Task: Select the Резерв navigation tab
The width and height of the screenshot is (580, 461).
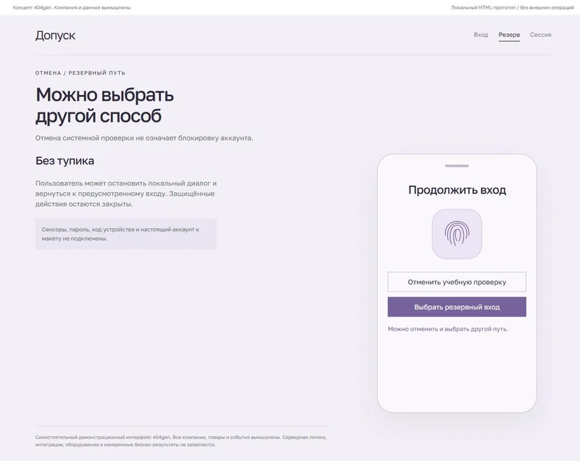Action: tap(509, 35)
